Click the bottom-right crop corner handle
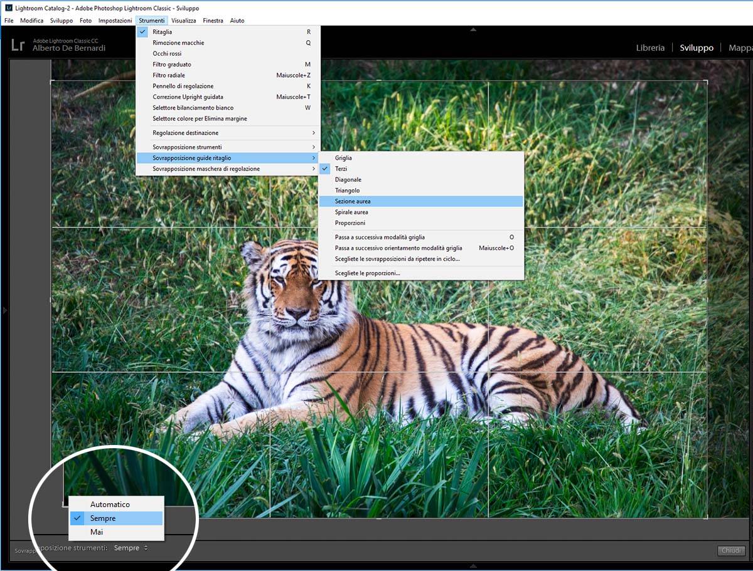 tap(707, 517)
